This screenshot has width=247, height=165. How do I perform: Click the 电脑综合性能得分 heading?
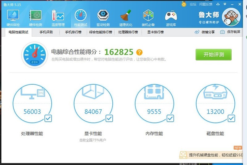76,52
